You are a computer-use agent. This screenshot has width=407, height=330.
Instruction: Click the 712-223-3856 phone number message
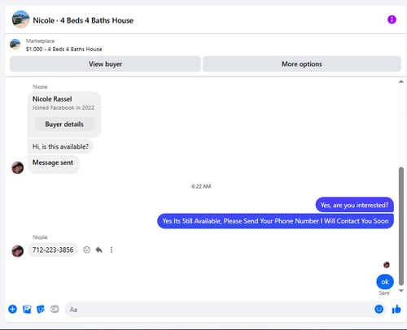(x=53, y=250)
